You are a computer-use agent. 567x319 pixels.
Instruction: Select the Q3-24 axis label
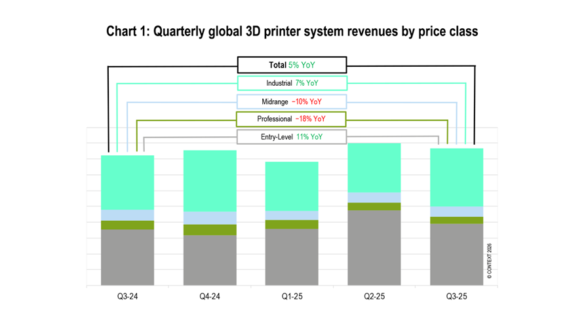127,297
